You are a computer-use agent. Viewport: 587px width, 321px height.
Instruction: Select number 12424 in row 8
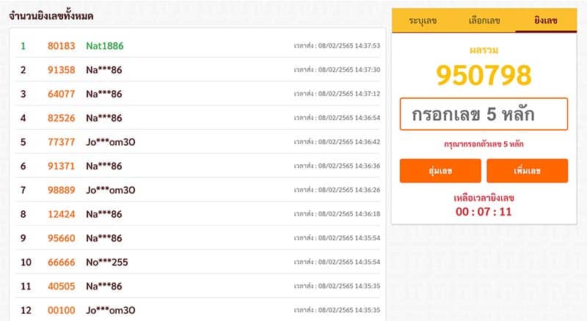(62, 214)
